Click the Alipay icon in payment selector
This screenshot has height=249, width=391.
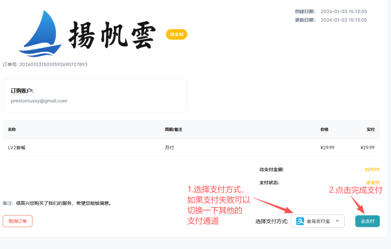pos(300,221)
